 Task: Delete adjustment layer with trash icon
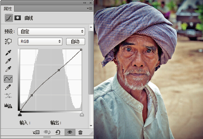80,132
